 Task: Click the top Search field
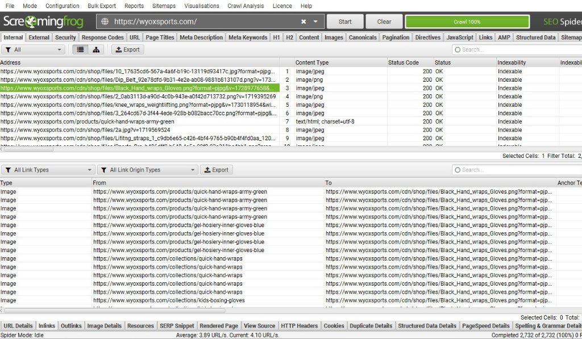(517, 50)
